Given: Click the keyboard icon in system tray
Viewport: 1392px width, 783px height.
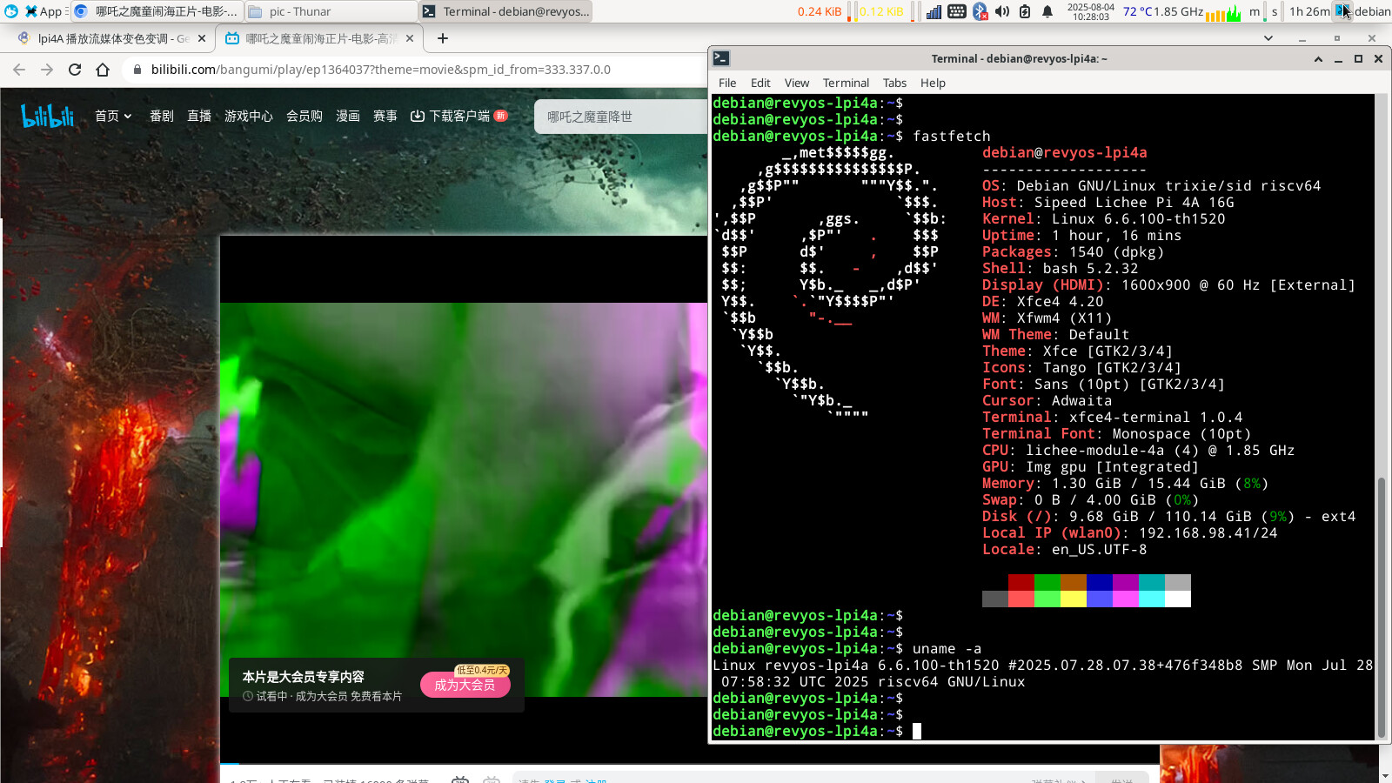Looking at the screenshot, I should [956, 11].
